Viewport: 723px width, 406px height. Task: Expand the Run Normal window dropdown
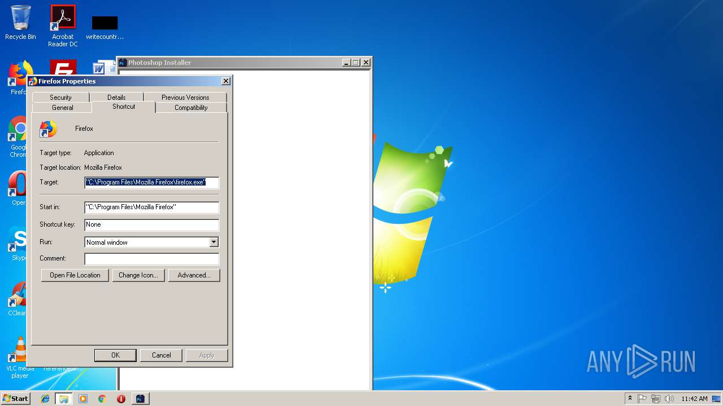214,242
